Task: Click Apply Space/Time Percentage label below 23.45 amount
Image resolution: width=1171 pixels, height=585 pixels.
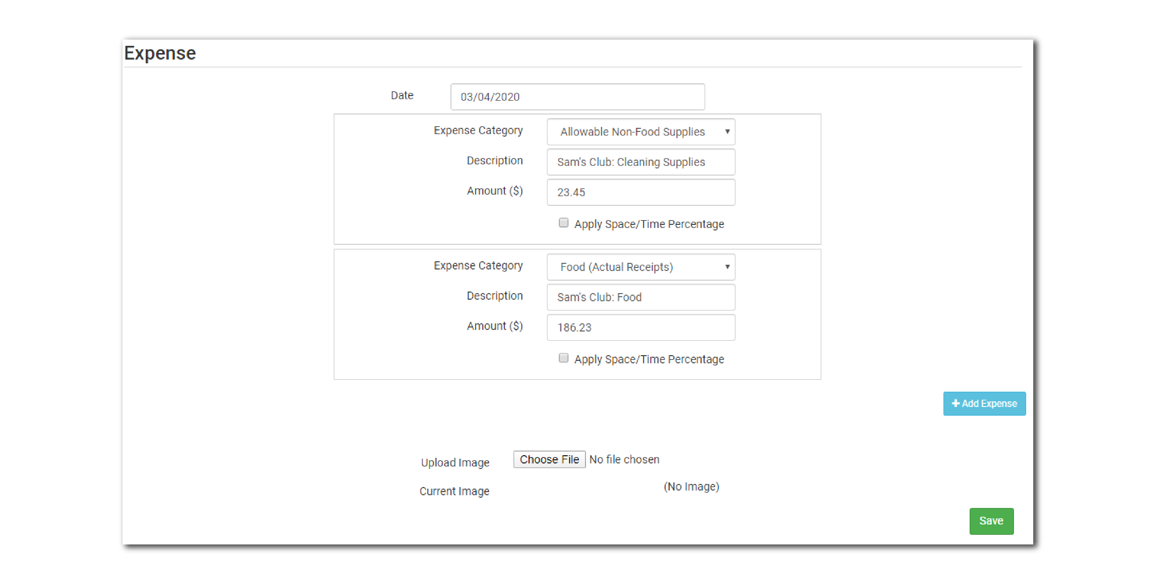Action: [649, 225]
